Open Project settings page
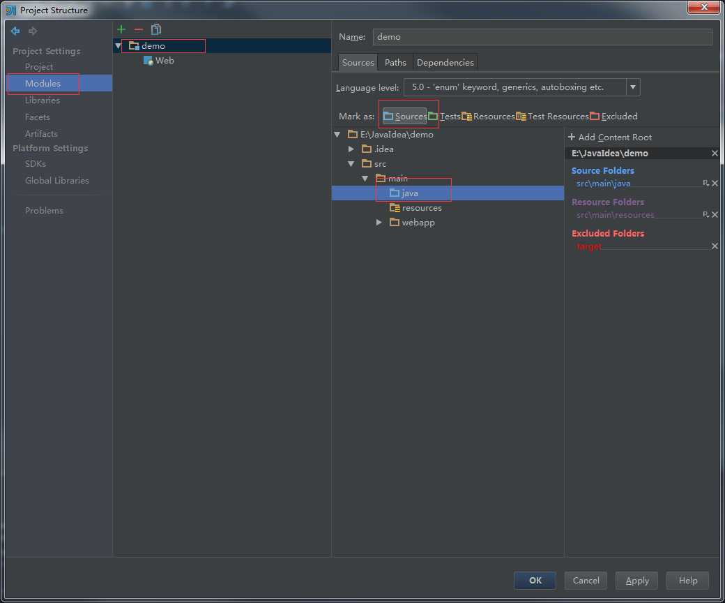Screen dimensions: 725x603 tap(39, 66)
